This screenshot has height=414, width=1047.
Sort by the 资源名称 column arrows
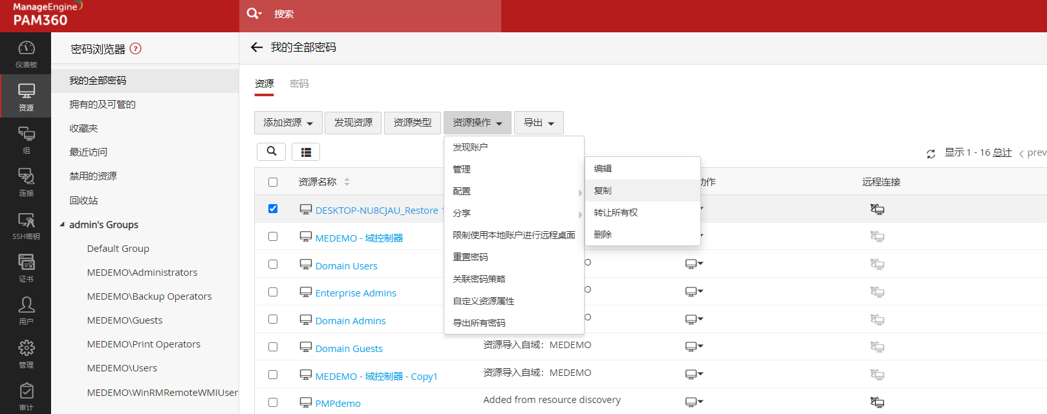tap(347, 182)
